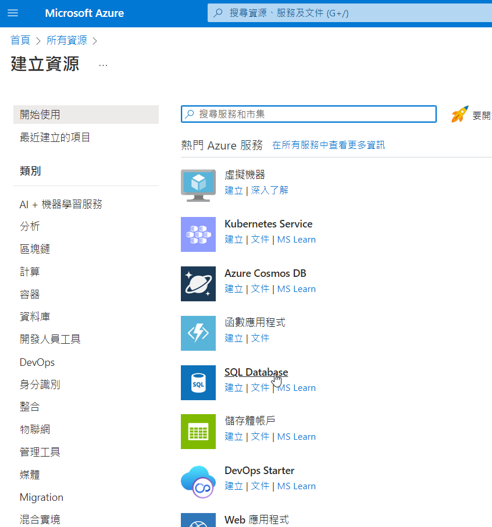The image size is (492, 527).
Task: Open the 媒體 category
Action: (30, 475)
